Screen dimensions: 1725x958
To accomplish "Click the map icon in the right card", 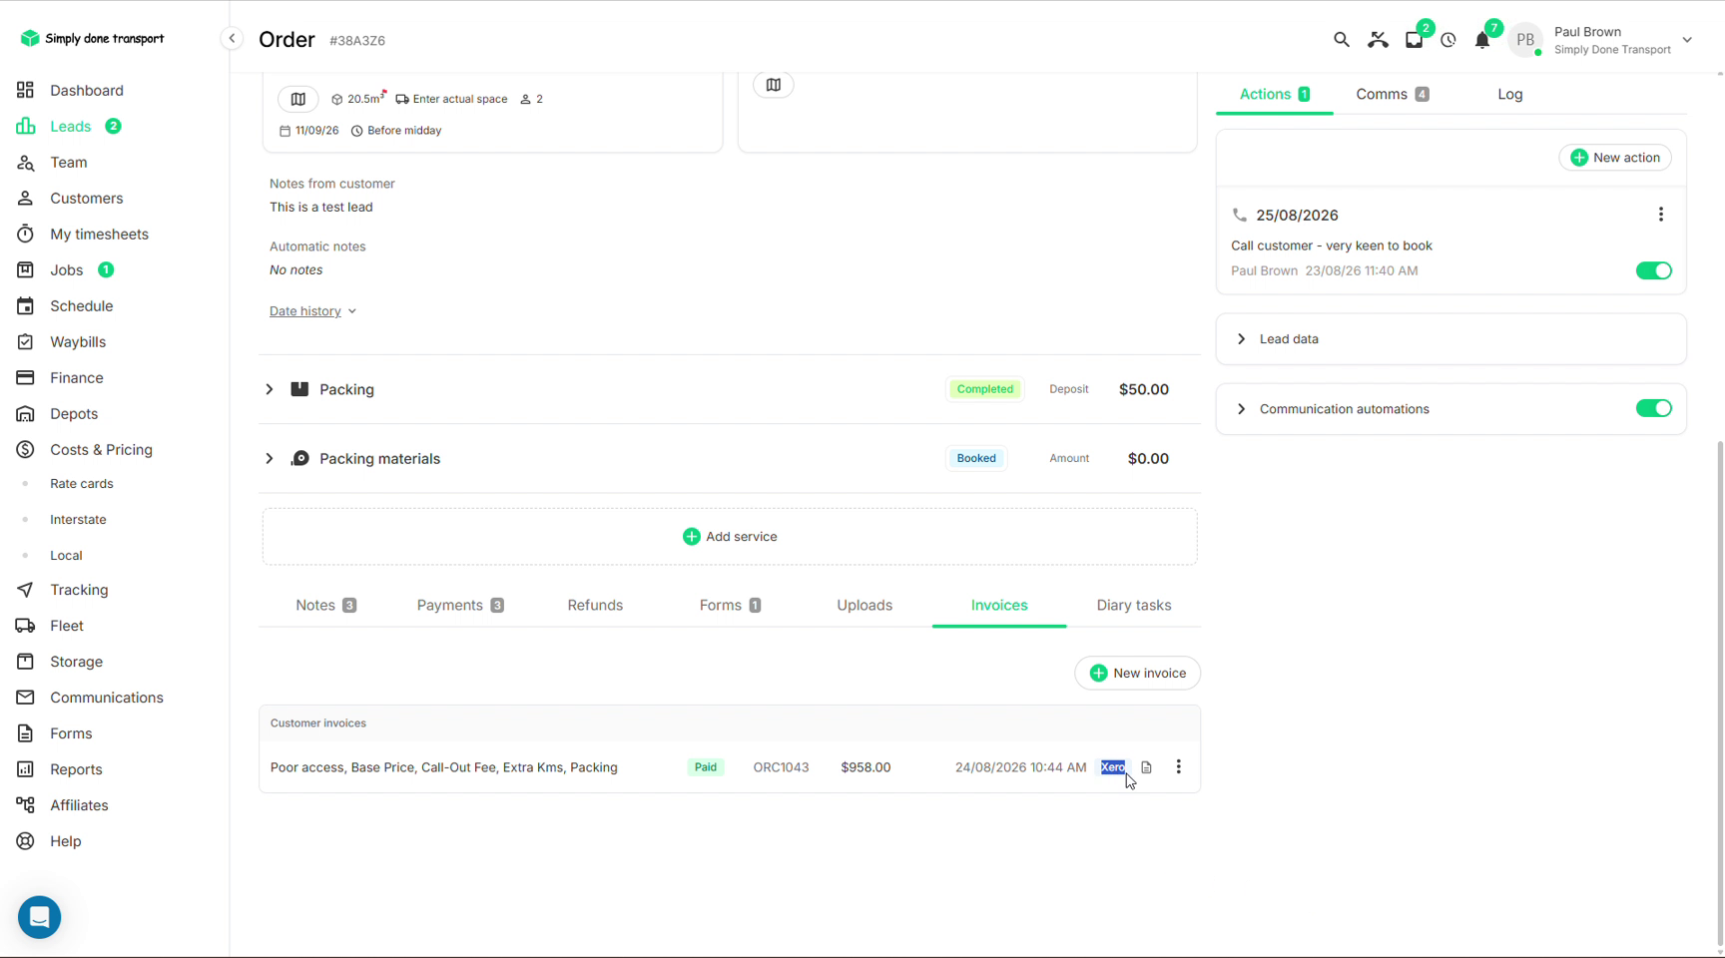I will coord(774,85).
